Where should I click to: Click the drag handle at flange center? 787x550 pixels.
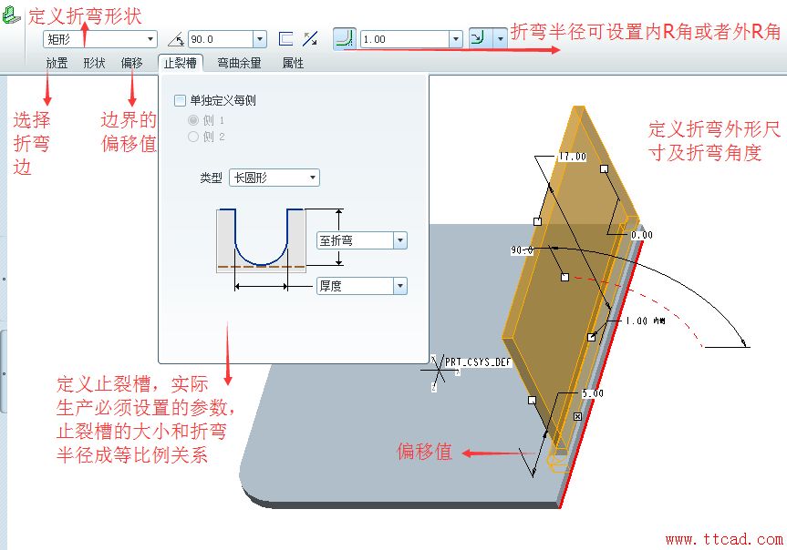pyautogui.click(x=564, y=277)
